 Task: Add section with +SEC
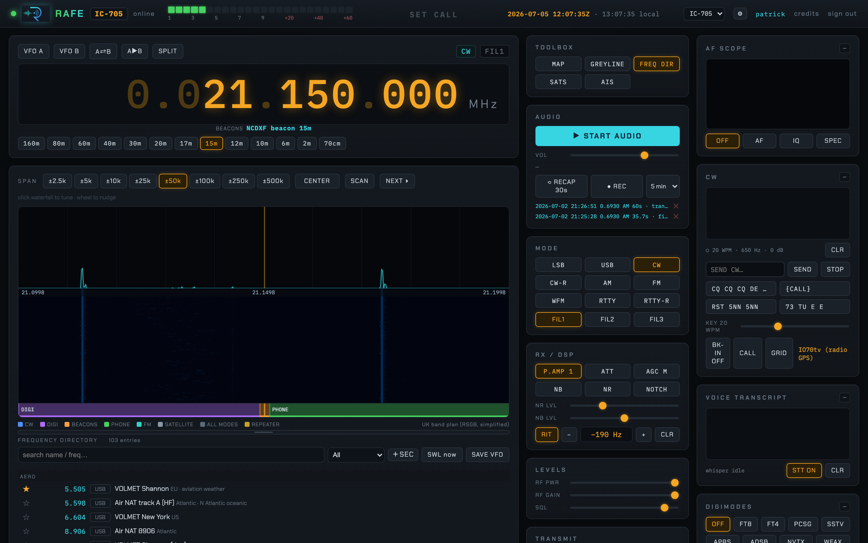click(403, 455)
